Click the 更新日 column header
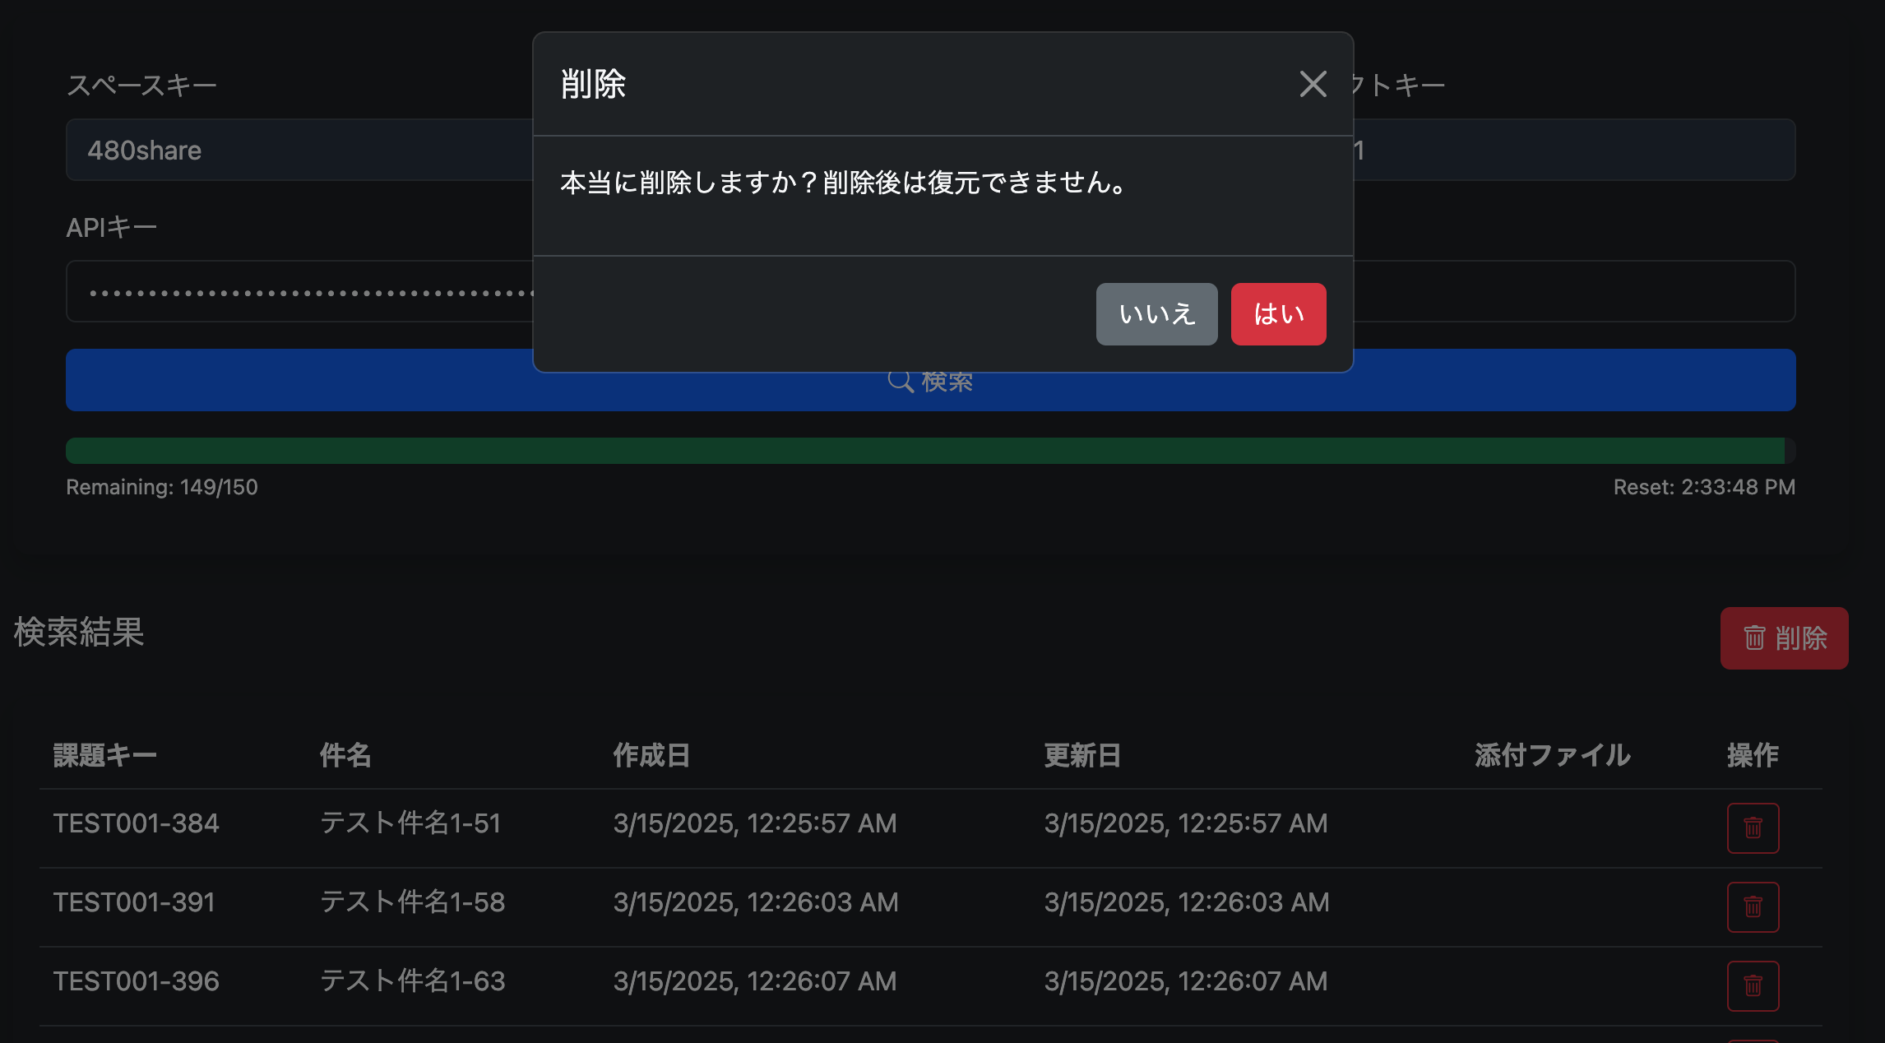This screenshot has width=1885, height=1043. coord(1082,755)
